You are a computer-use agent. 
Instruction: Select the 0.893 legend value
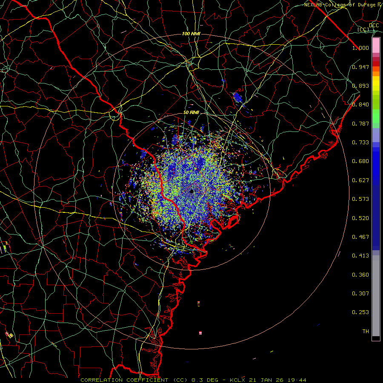[360, 86]
